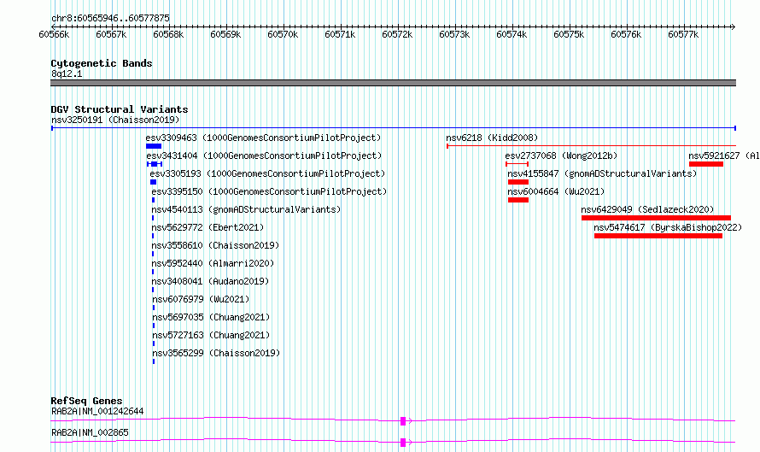Viewport: 760px width, 452px height.
Task: Click the 60567k ruler position
Action: 111,34
